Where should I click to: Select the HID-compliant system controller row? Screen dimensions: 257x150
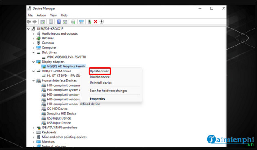click(63, 90)
